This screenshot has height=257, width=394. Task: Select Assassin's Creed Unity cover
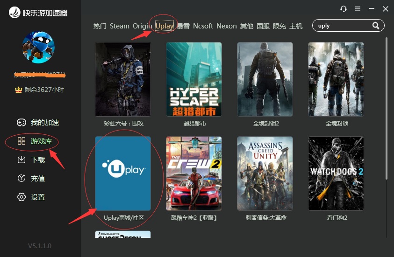pyautogui.click(x=265, y=174)
